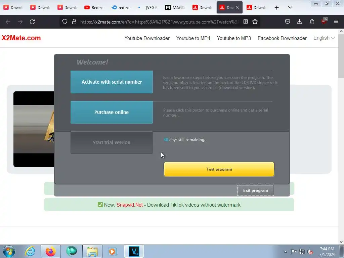Expand the list all tabs chevron
The image size is (344, 258).
[x=290, y=7]
